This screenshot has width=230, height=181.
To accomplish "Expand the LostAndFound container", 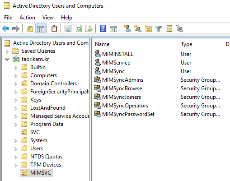I will click(x=15, y=108).
